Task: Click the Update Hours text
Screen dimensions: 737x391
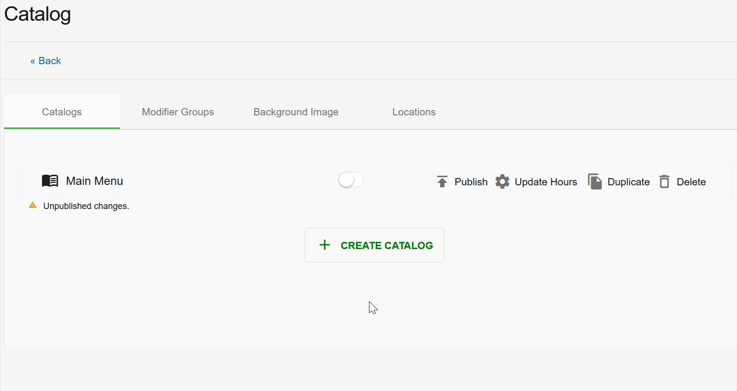Action: 546,182
